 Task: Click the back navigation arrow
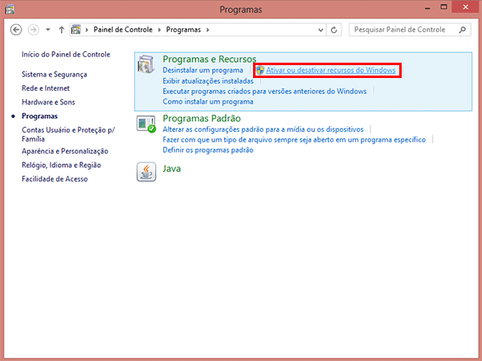16,30
